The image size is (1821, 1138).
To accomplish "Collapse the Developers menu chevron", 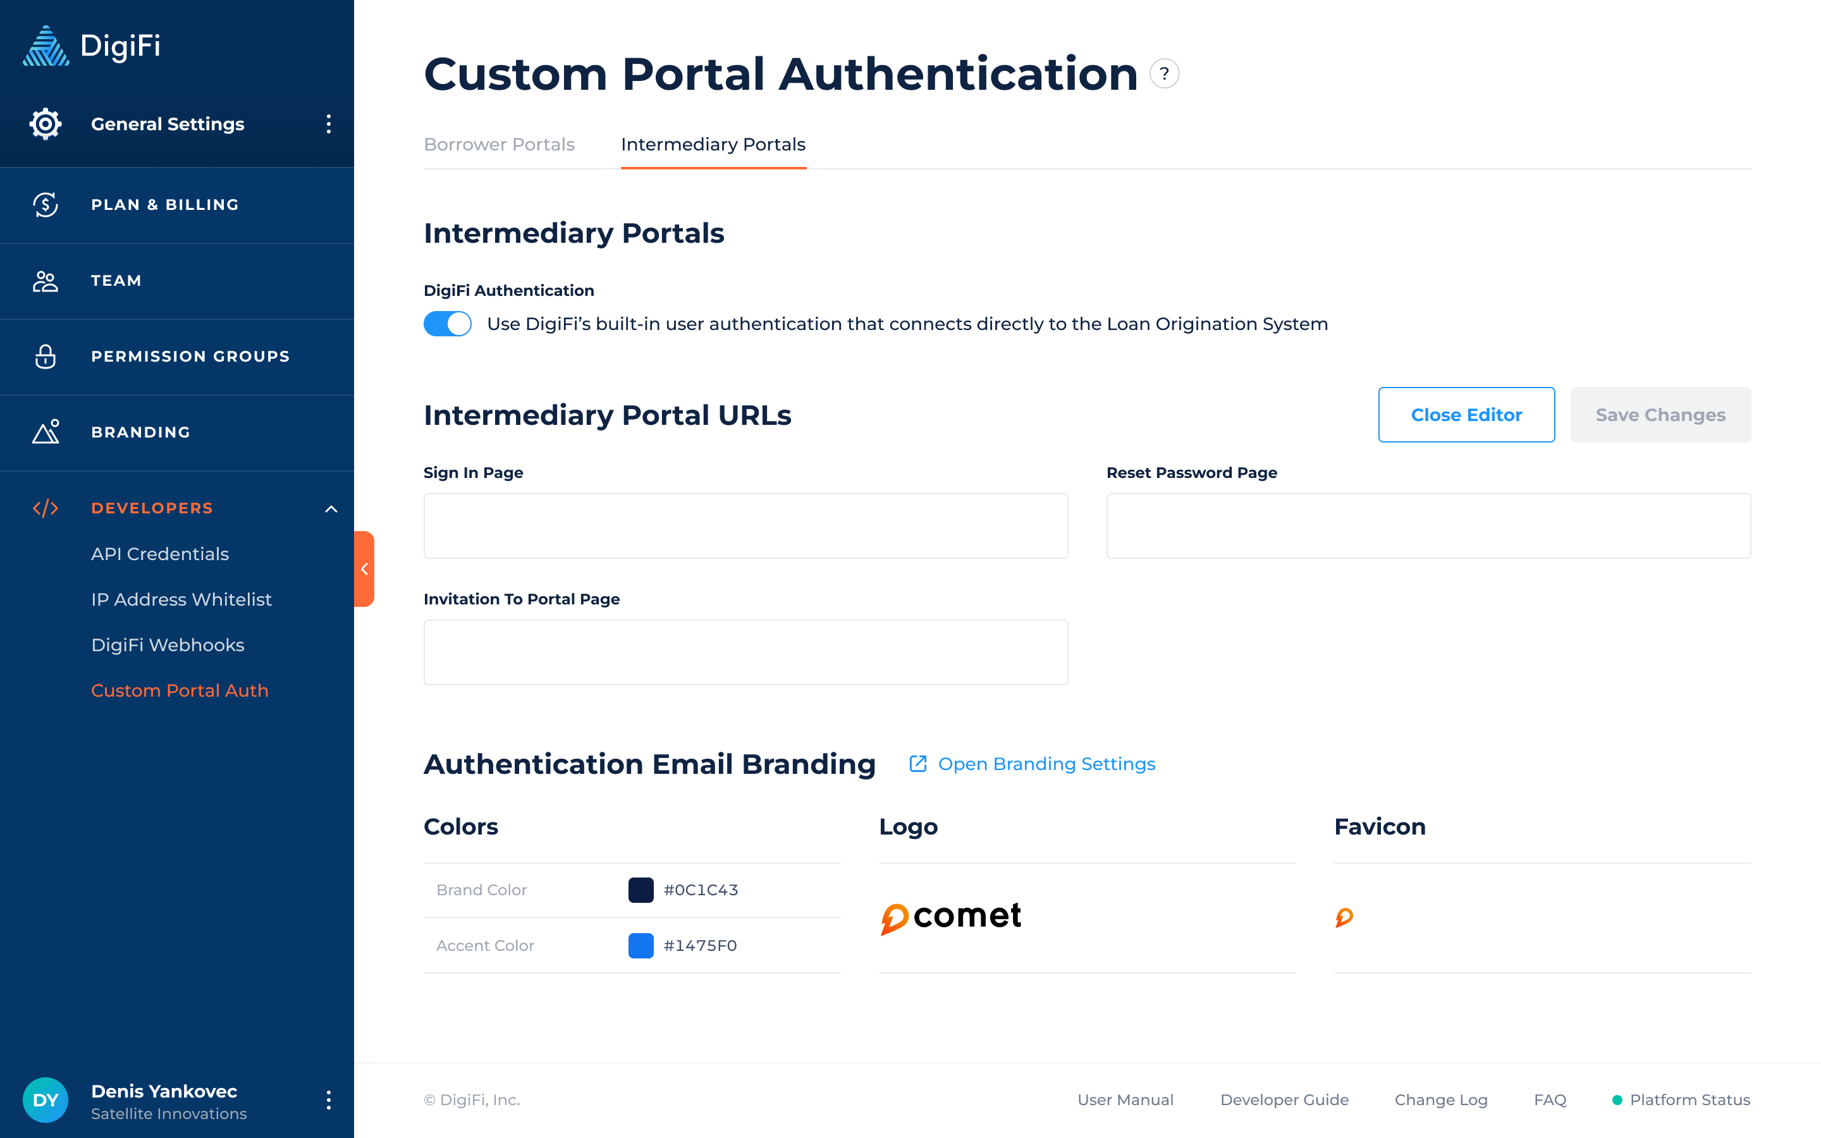I will click(x=330, y=509).
